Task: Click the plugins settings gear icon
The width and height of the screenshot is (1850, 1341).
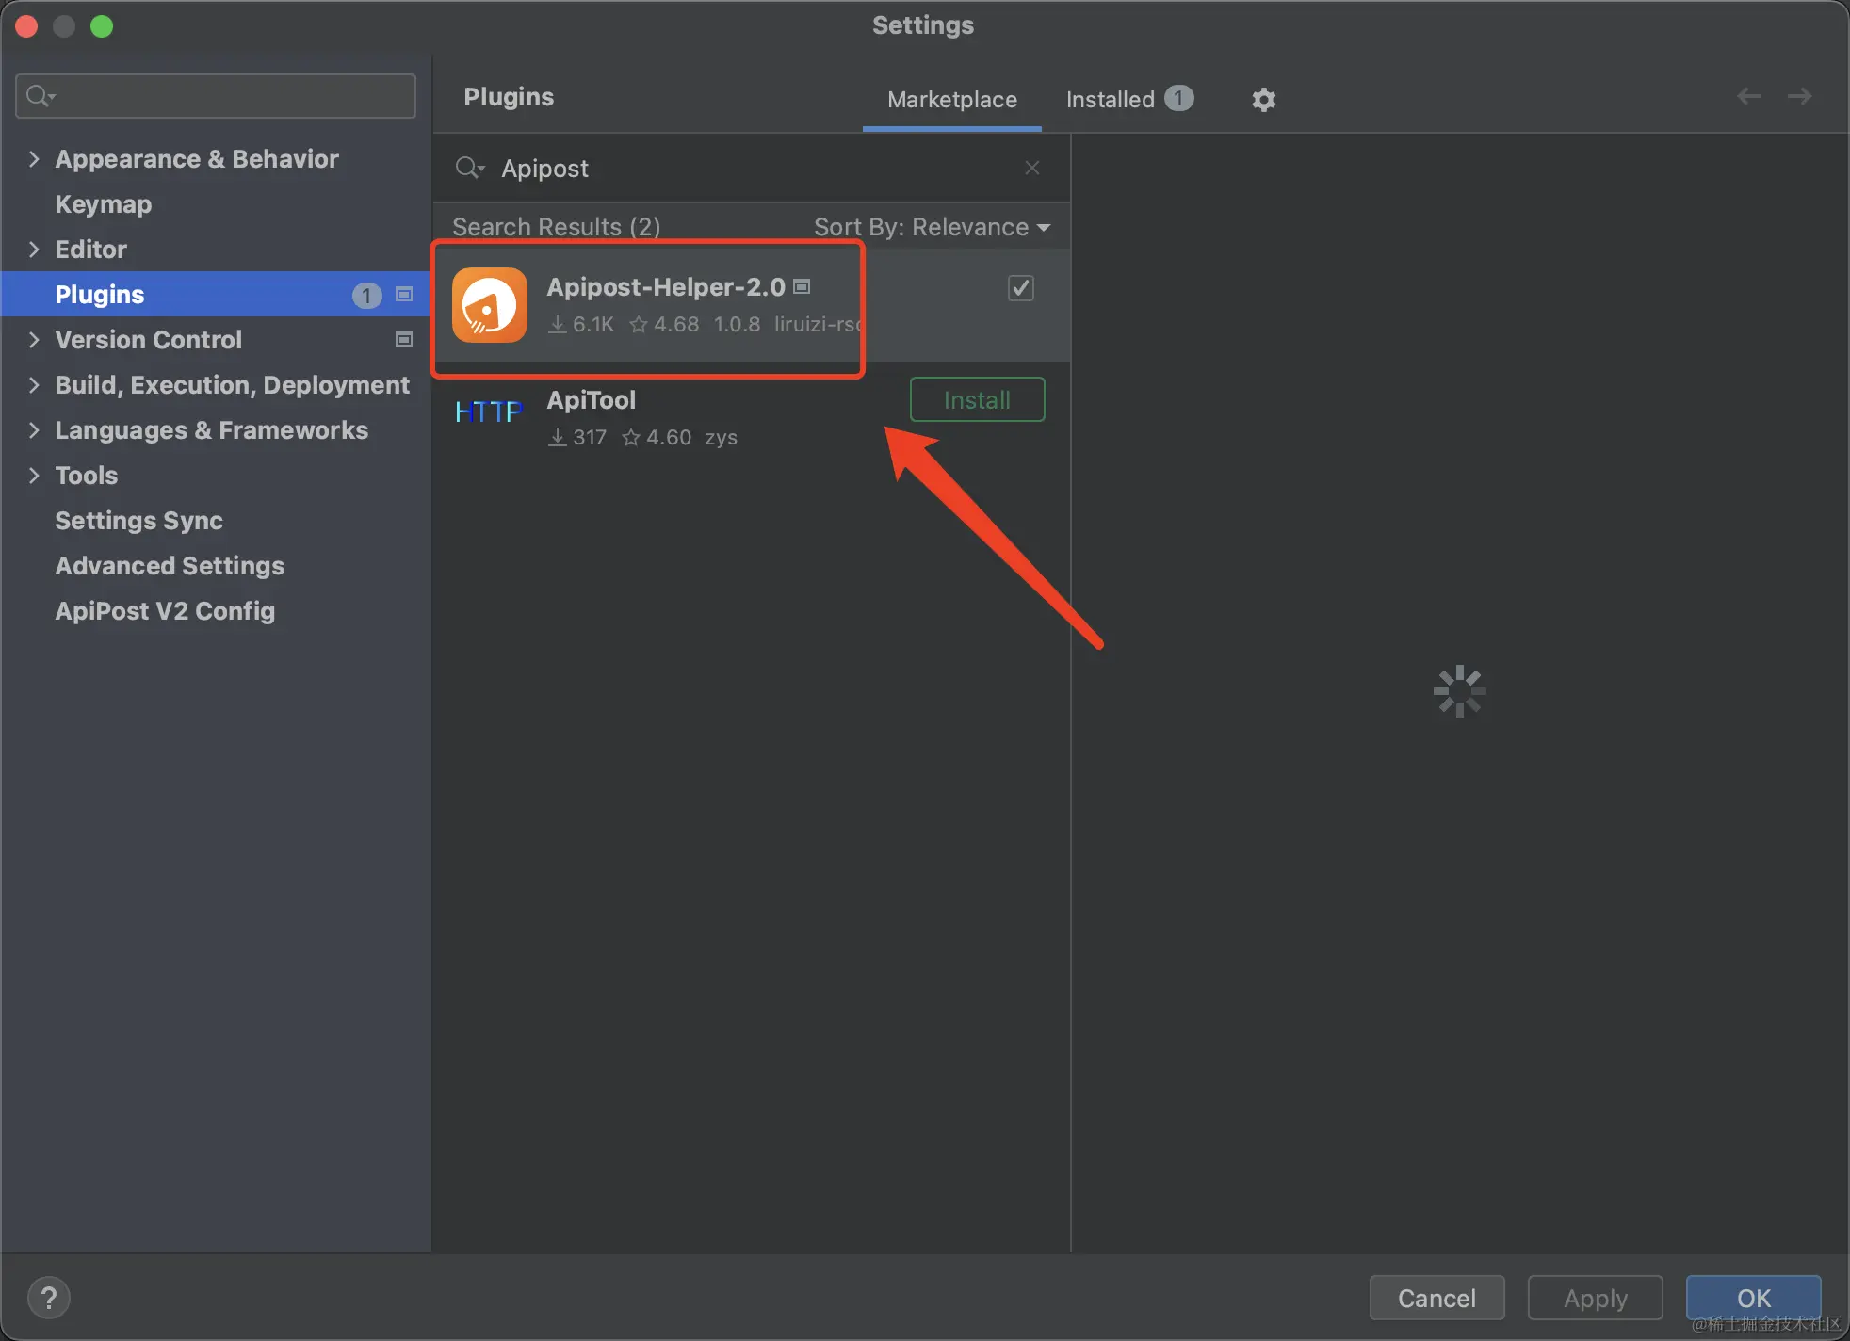Action: [1263, 100]
